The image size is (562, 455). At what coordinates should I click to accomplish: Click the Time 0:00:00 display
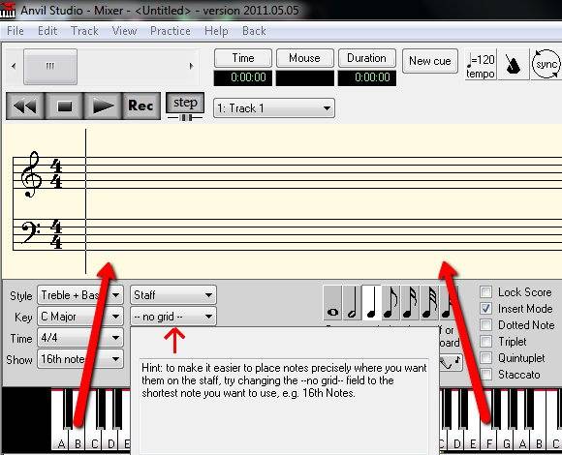point(243,77)
